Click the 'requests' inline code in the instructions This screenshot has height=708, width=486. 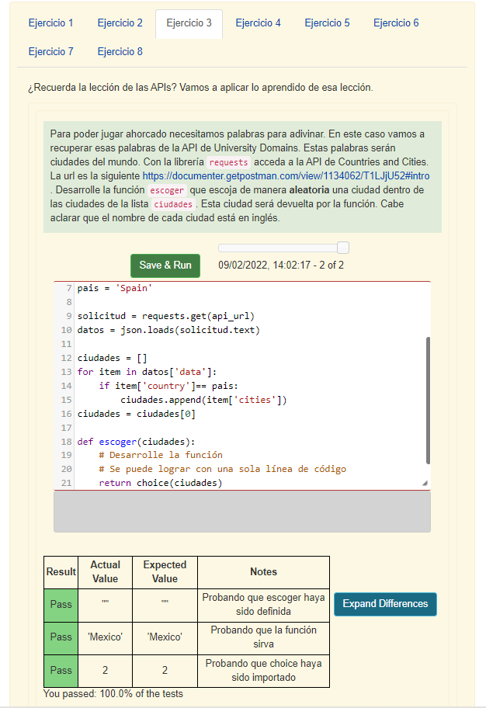228,162
